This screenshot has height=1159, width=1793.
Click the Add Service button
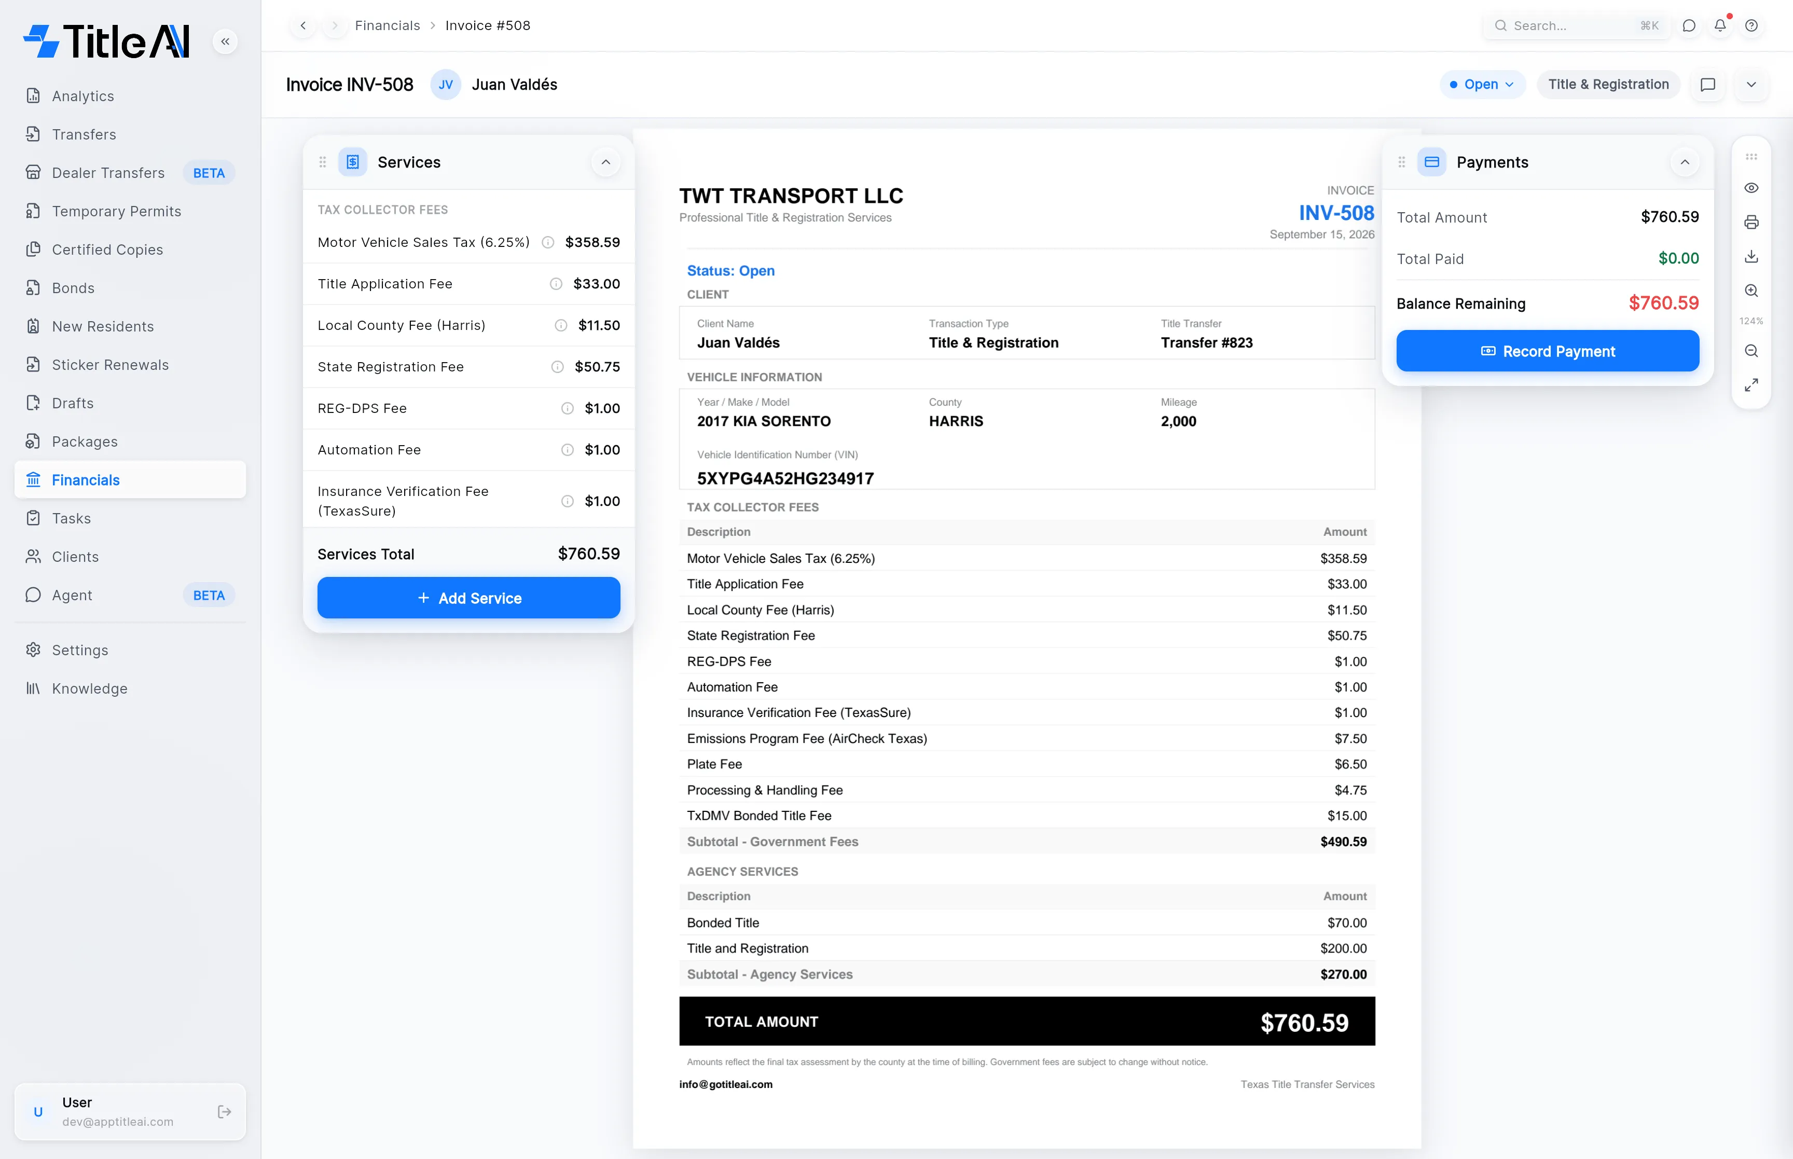469,598
